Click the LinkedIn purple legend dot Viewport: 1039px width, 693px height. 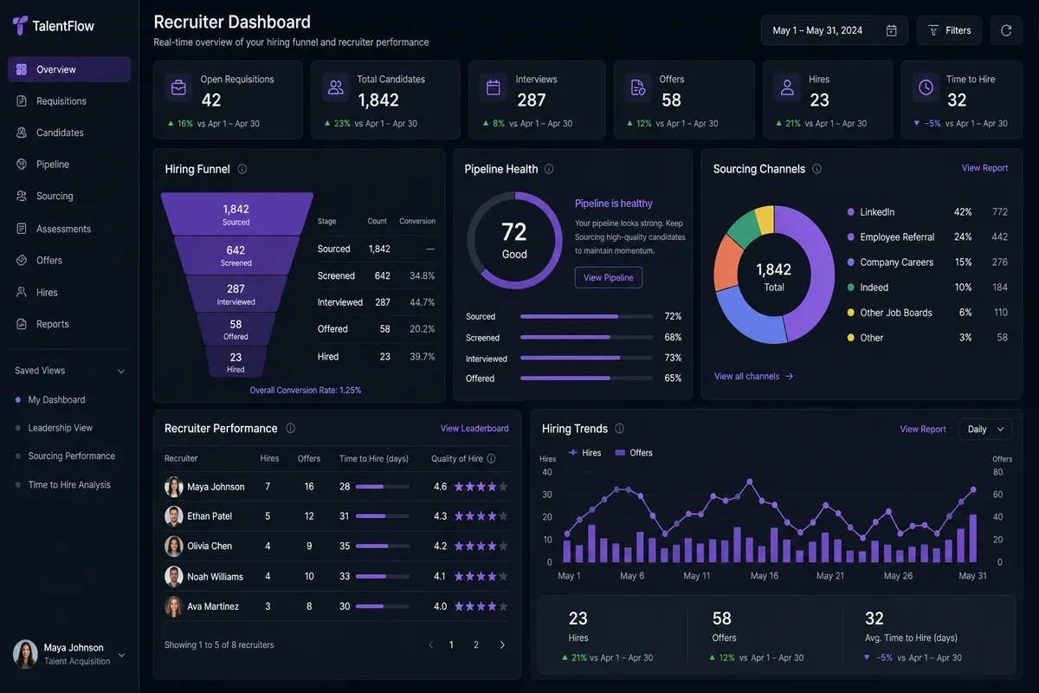(x=851, y=212)
